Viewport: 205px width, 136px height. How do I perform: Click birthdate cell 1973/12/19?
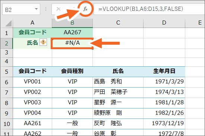[164, 124]
